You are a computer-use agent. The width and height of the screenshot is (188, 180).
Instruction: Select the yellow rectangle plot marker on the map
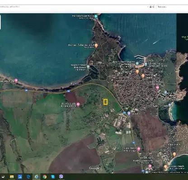(105, 102)
